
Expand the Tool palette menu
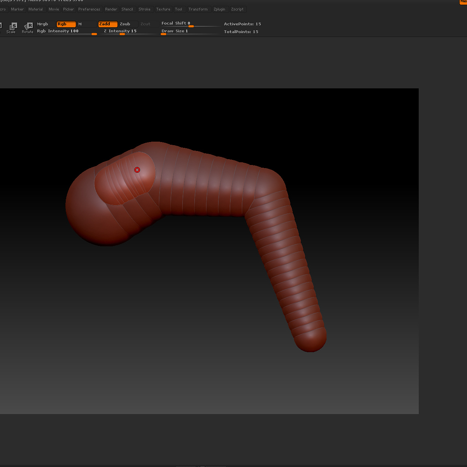tap(178, 9)
